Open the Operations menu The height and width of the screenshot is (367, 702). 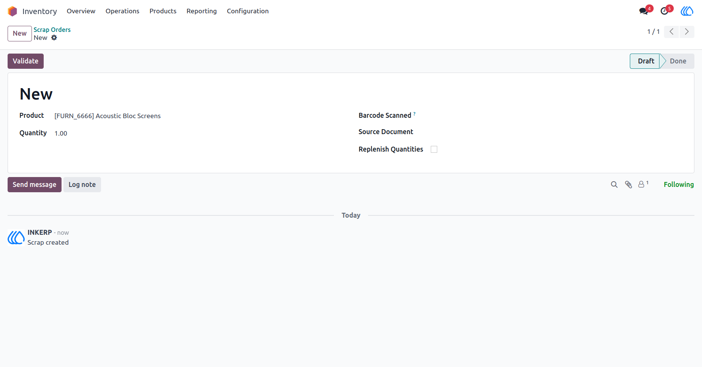(x=122, y=11)
